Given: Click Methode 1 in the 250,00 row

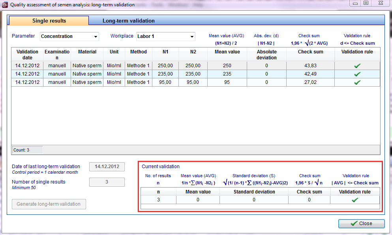Looking at the screenshot, I should 138,66.
